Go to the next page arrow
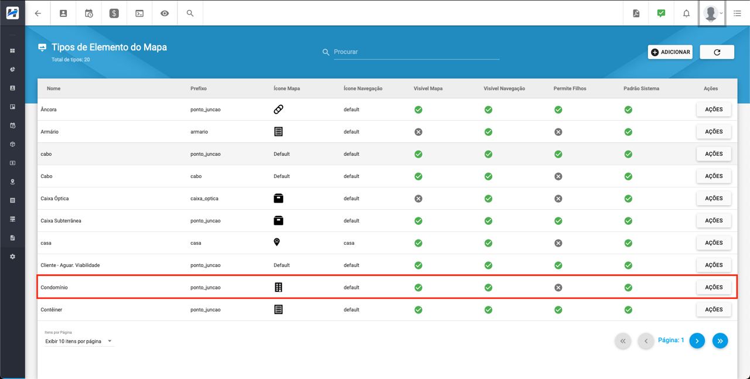This screenshot has width=750, height=379. coord(697,340)
